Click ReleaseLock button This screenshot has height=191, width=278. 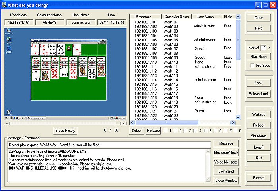tap(259, 94)
